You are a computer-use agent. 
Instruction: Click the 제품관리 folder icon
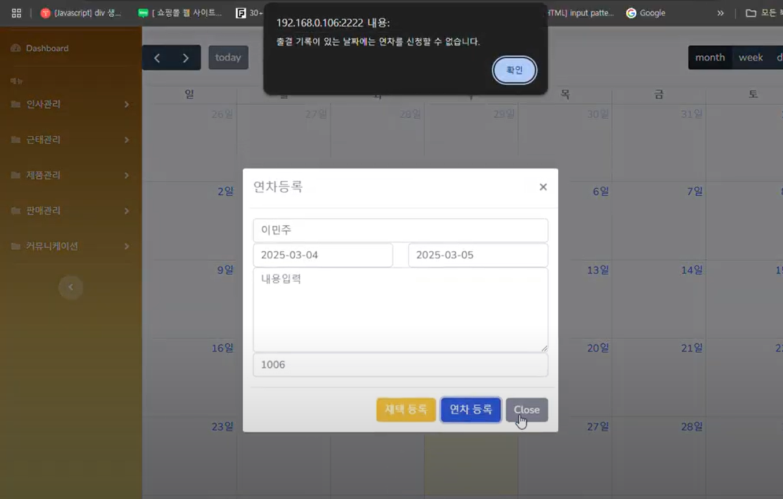[x=16, y=175]
